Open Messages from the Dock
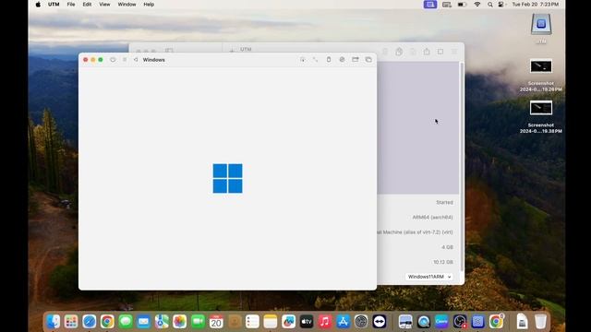Viewport: 591px width, 332px height. pyautogui.click(x=126, y=322)
